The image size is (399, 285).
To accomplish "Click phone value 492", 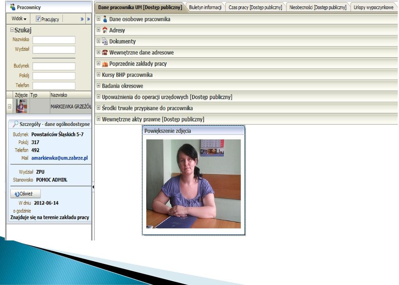I will pos(35,150).
